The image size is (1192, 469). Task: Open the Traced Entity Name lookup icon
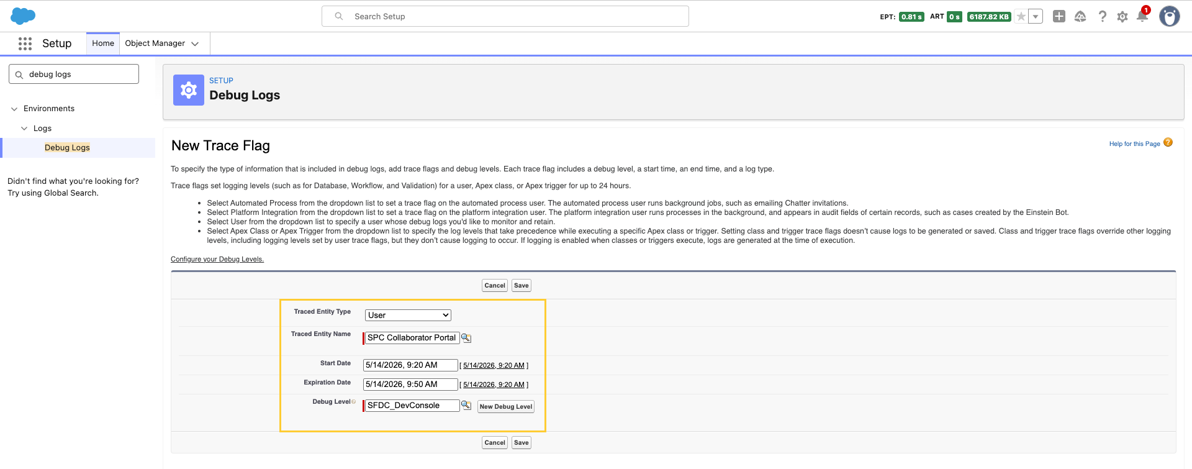pyautogui.click(x=466, y=338)
